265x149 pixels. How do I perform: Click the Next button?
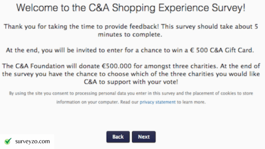143,137
